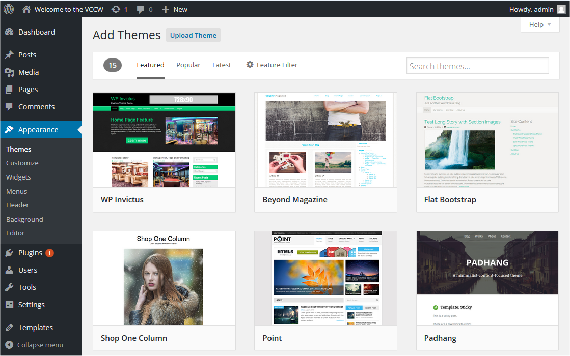Open the Customize submenu link
Viewport: 570px width, 356px height.
pyautogui.click(x=22, y=163)
